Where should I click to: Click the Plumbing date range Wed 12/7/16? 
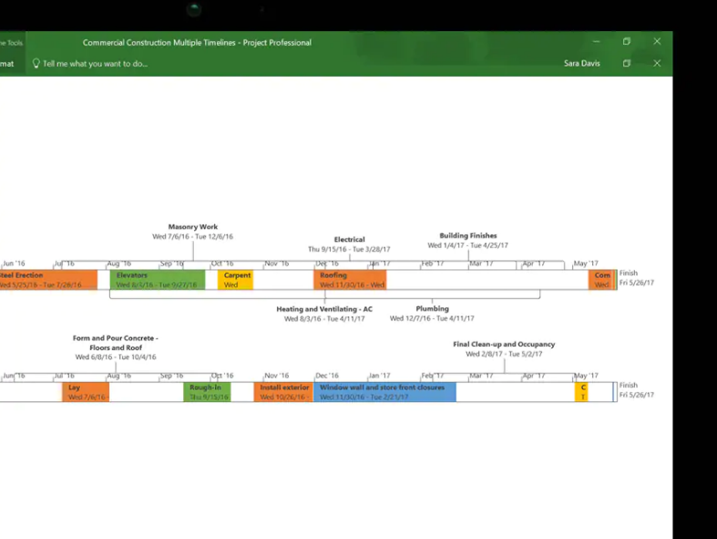[x=432, y=318]
